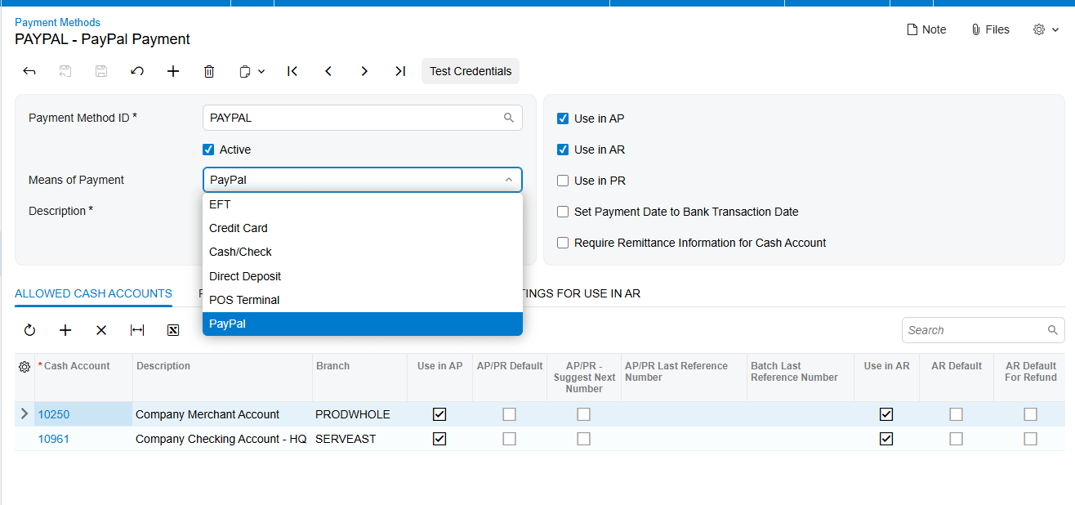The width and height of the screenshot is (1075, 505).
Task: Enable Require Remittance Information for Cash Account
Action: pos(563,243)
